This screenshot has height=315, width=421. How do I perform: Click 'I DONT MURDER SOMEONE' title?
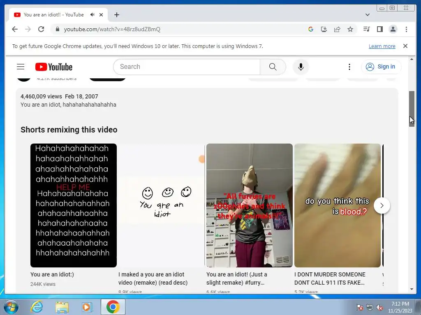pos(330,278)
